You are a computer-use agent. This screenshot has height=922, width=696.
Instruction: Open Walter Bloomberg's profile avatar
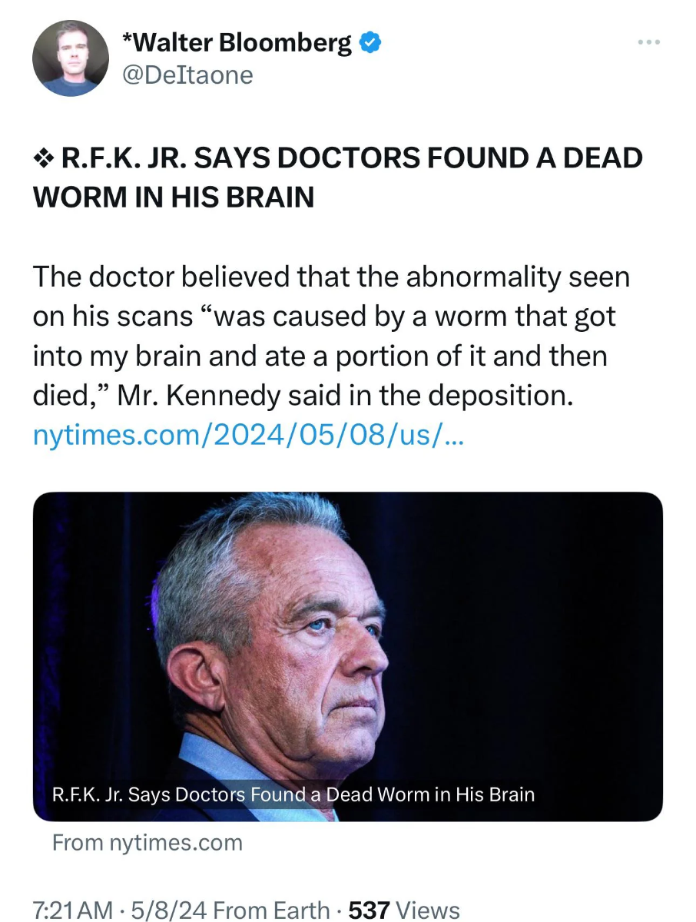pos(71,58)
